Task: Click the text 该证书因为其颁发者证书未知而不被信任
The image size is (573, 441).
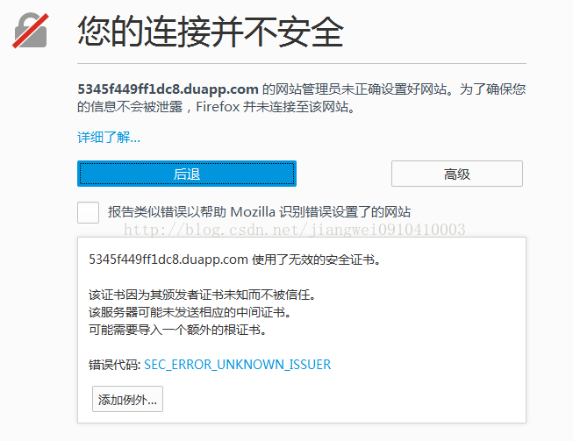Action: pos(202,295)
